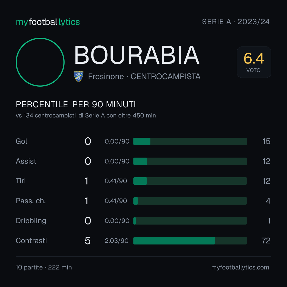Viewport: 287px width, 287px height.
Task: Click the Dribbling percentile bar
Action: tap(190, 221)
